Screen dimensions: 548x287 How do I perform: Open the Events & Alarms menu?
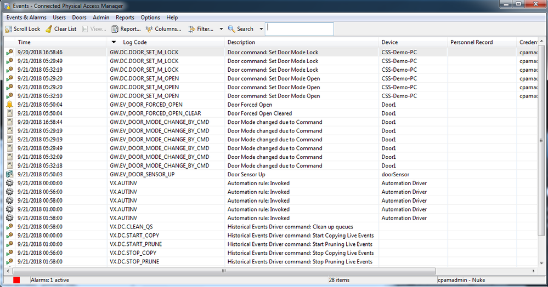coord(26,18)
